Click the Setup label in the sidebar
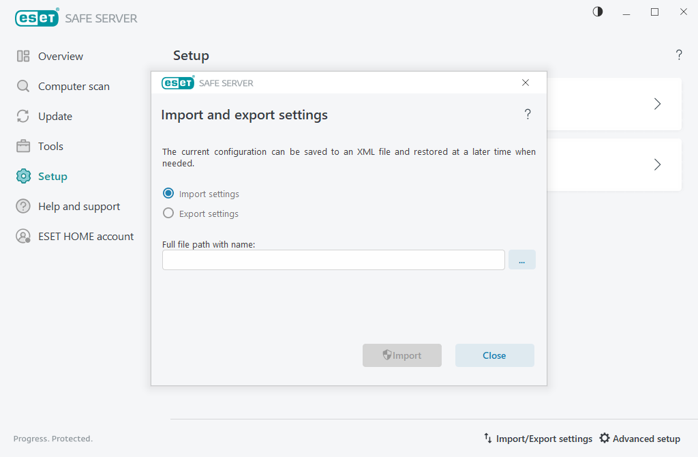 click(52, 177)
